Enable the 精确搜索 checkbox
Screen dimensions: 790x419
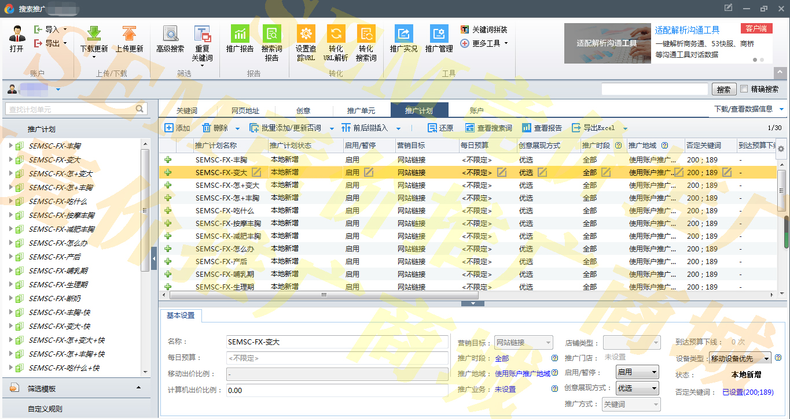point(744,89)
